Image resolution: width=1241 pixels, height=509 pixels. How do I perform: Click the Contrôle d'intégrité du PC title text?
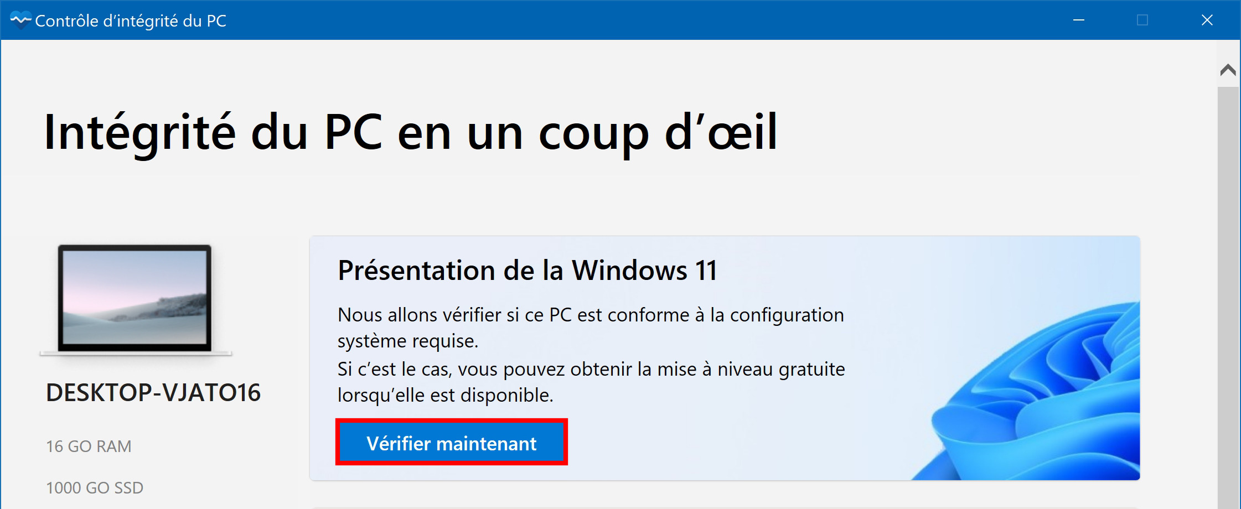[131, 21]
